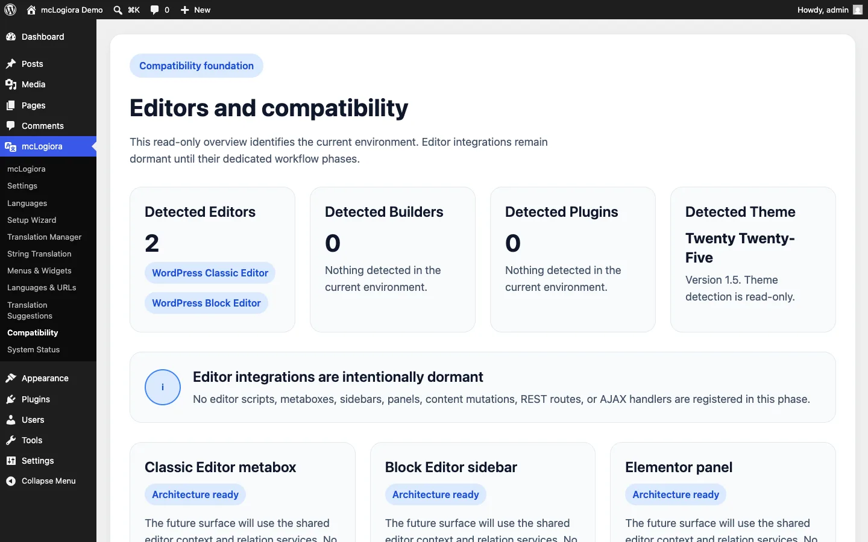Open the mcLogiora Demo site home icon
The width and height of the screenshot is (868, 542).
coord(31,10)
